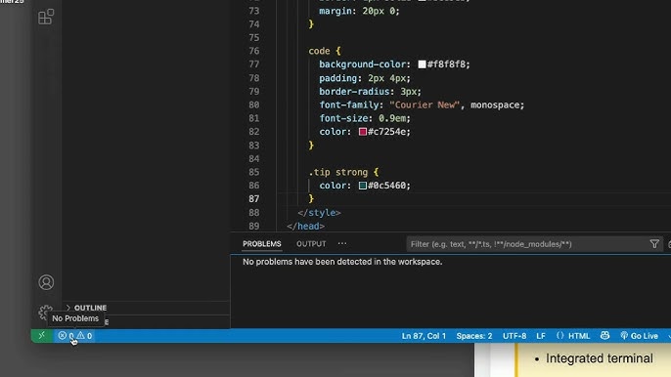Image resolution: width=671 pixels, height=377 pixels.
Task: Open the Copilot status icon
Action: click(604, 336)
